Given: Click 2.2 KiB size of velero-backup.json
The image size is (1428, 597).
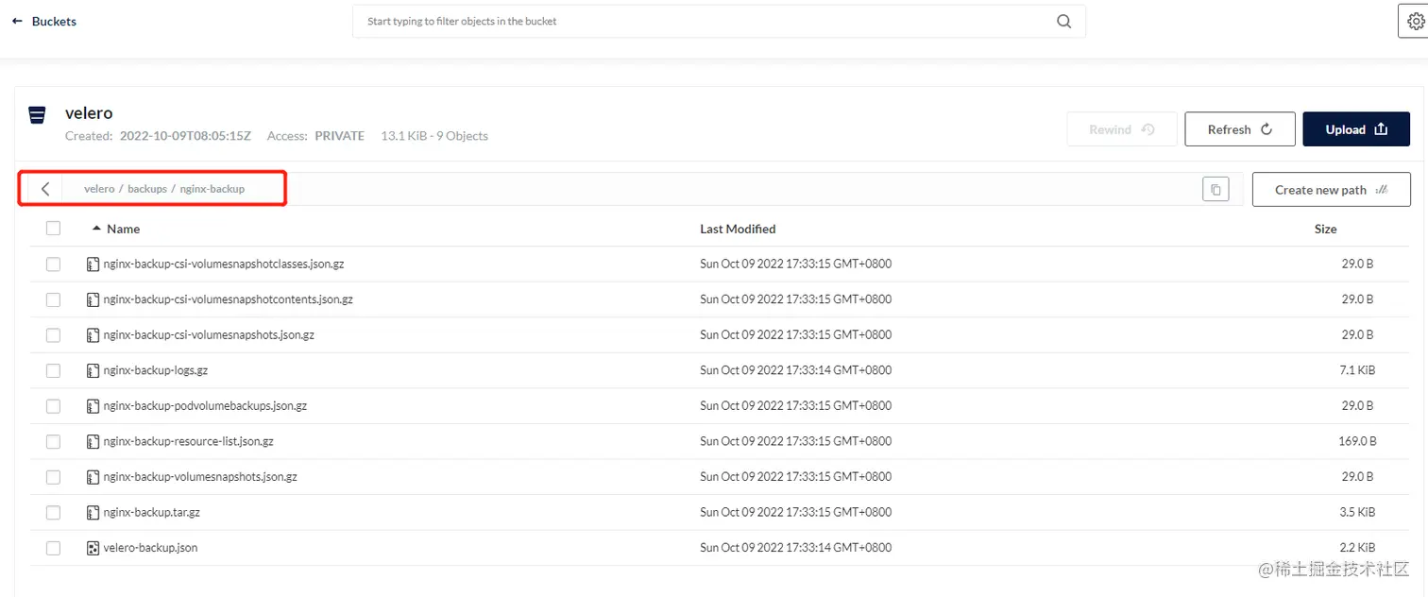Looking at the screenshot, I should pos(1357,548).
